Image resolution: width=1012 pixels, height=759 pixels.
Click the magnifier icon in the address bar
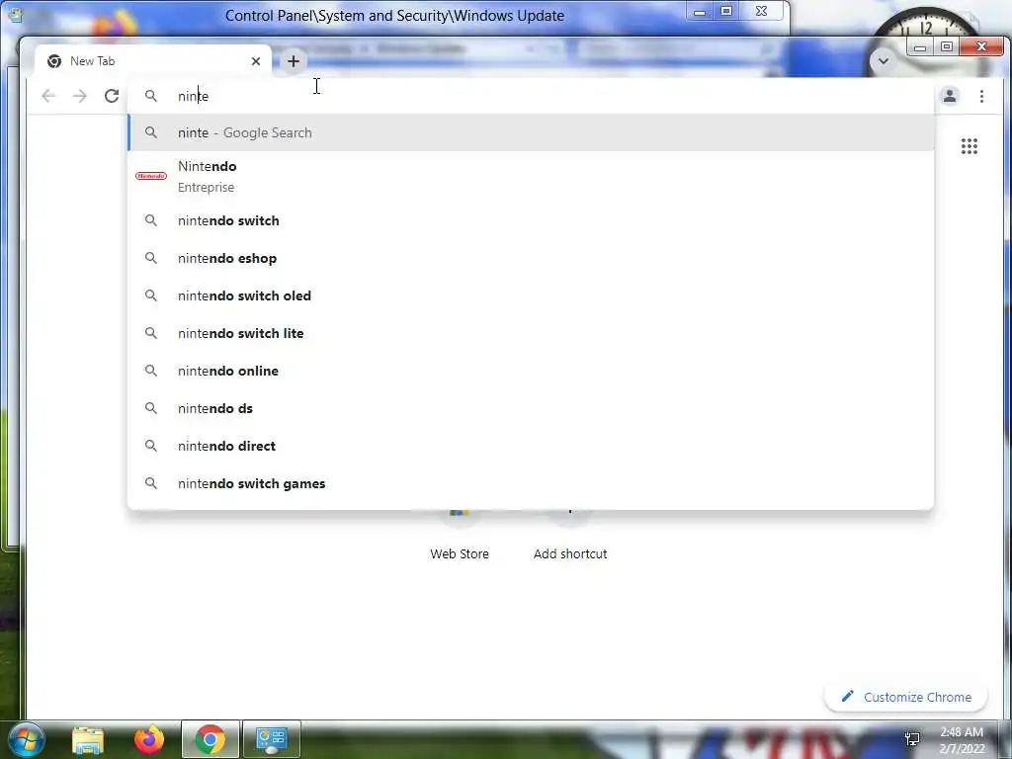(151, 96)
